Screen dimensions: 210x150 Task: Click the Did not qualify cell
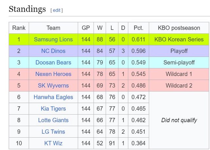[179, 120]
